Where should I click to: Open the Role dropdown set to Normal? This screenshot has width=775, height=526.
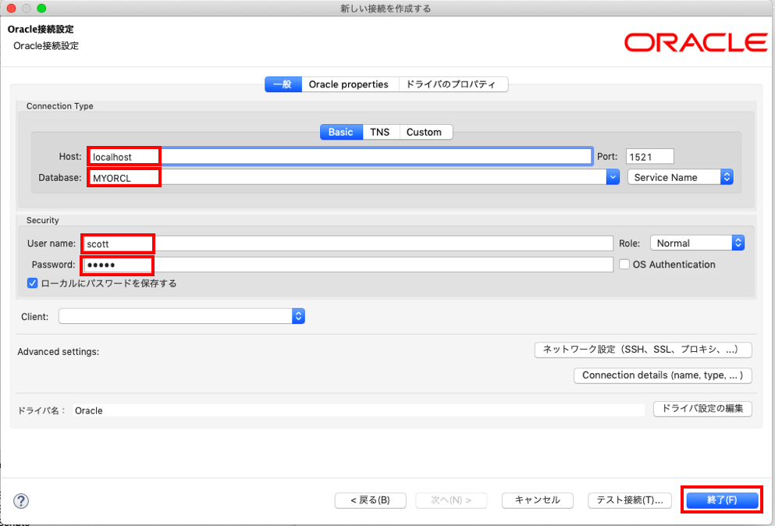point(698,243)
